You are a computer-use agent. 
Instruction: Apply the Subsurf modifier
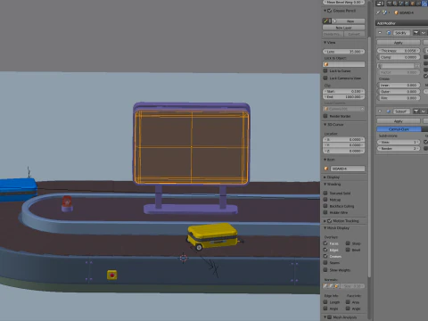[399, 121]
